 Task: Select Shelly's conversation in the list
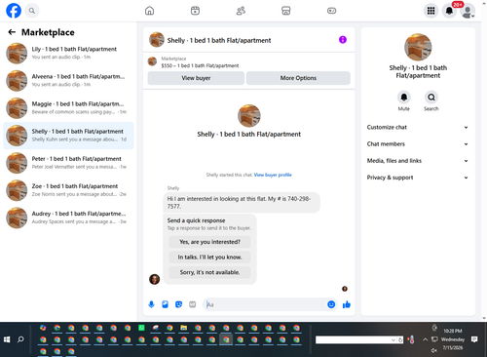tap(68, 136)
